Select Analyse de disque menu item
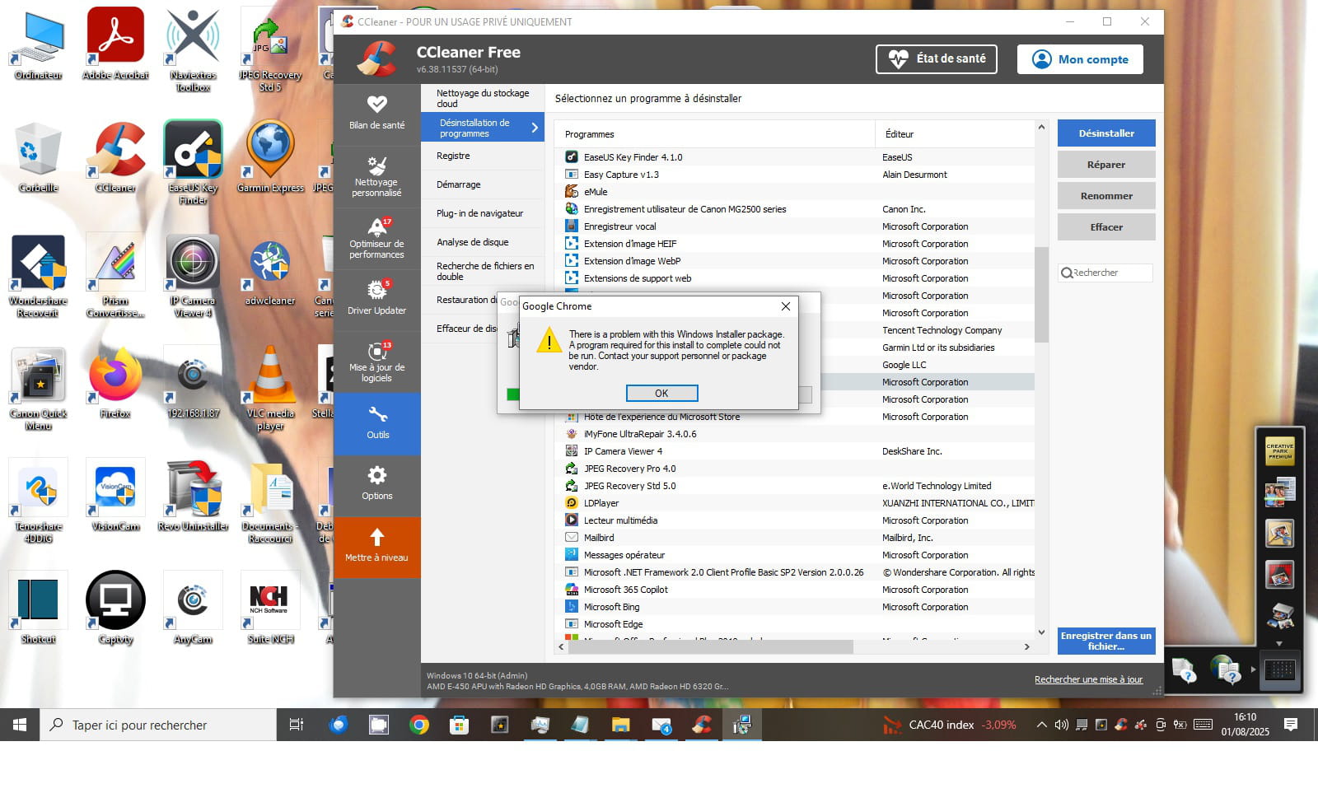 pos(483,242)
